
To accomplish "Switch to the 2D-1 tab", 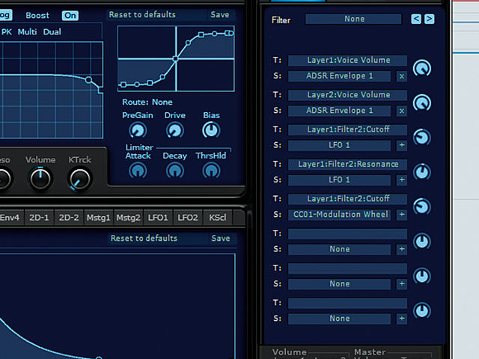I will tap(39, 218).
